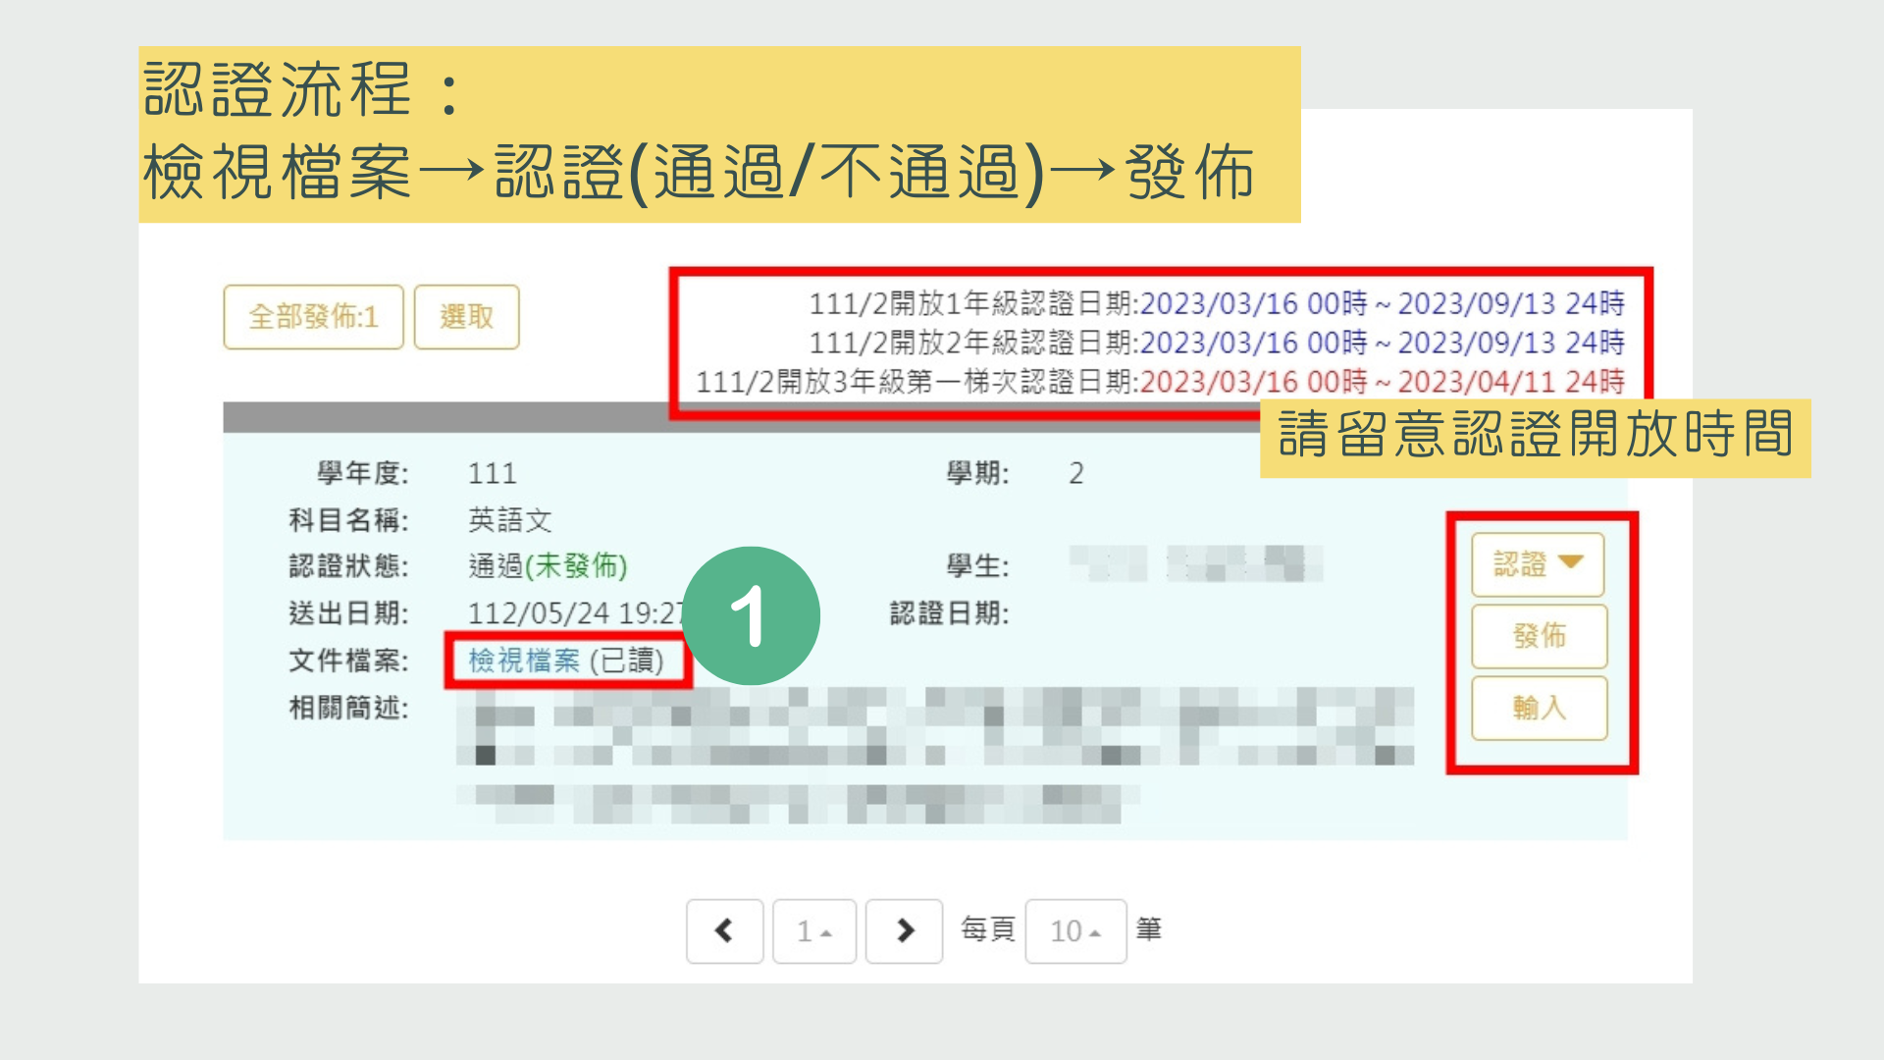This screenshot has width=1884, height=1060.
Task: Go to the previous page arrow
Action: (724, 930)
